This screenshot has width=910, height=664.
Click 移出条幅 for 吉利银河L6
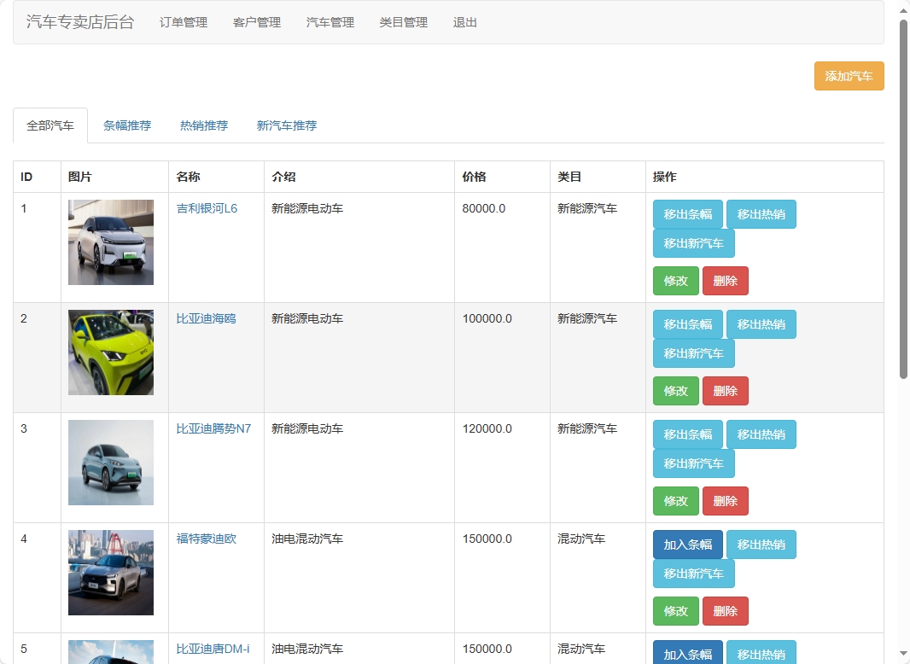(x=687, y=214)
